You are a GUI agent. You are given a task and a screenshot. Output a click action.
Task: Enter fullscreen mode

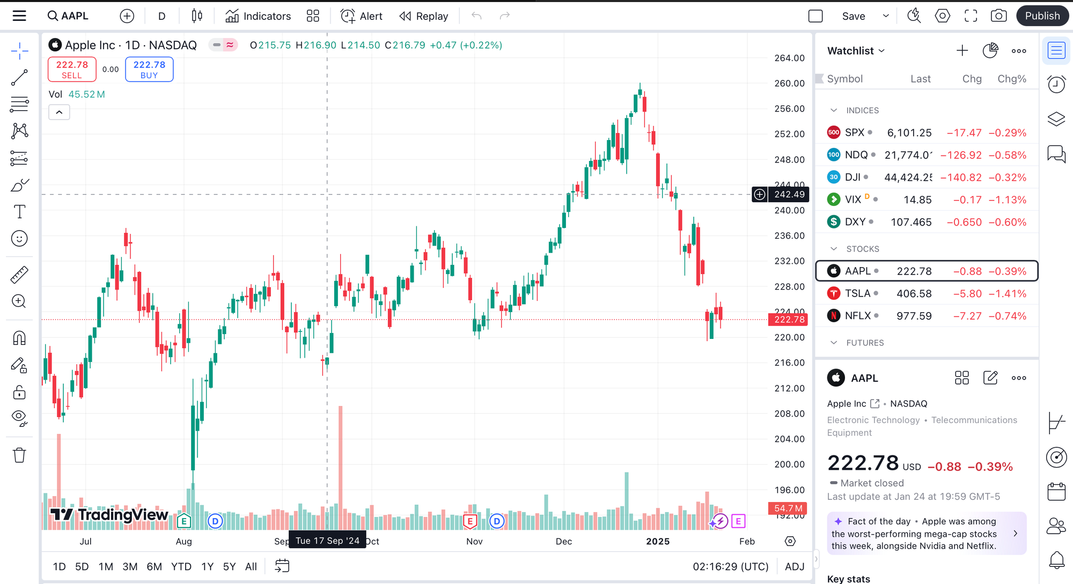(971, 16)
